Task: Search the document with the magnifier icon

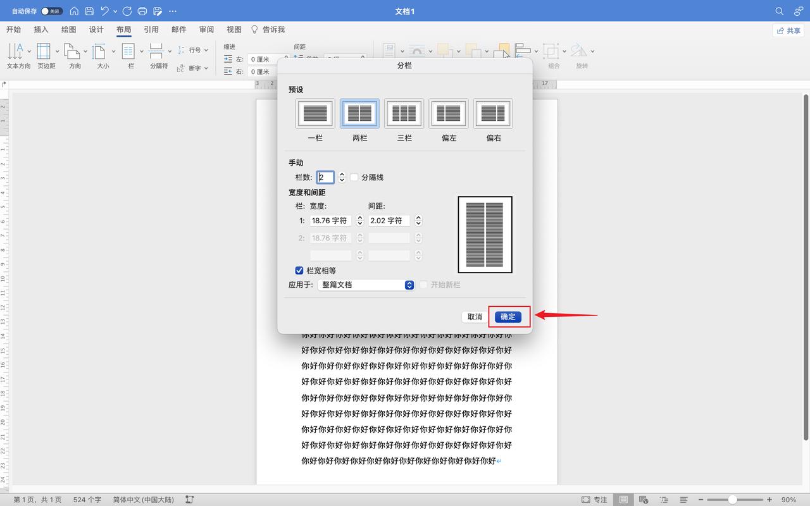Action: tap(780, 11)
